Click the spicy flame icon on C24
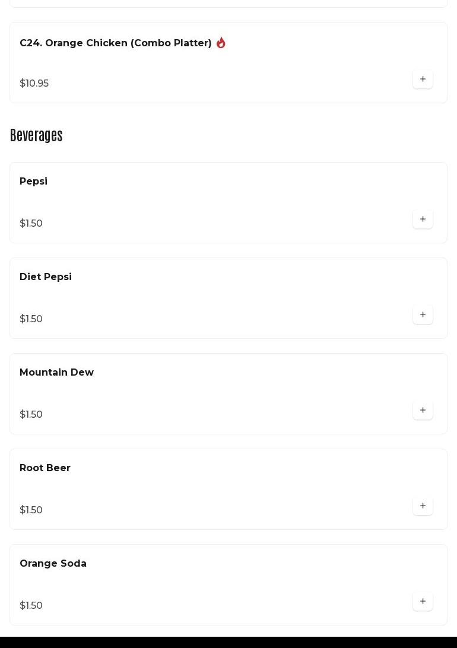This screenshot has width=457, height=648. pyautogui.click(x=221, y=43)
